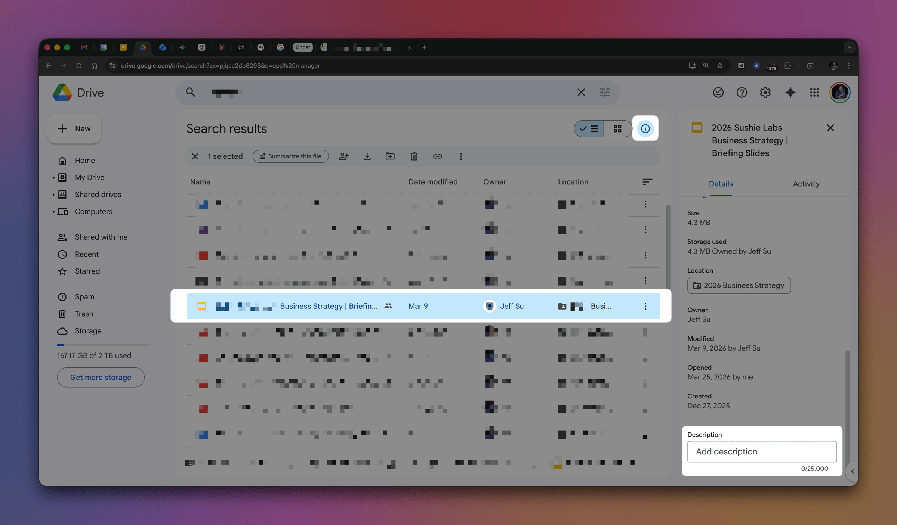Click the storage usage progress bar
The height and width of the screenshot is (525, 897).
[103, 345]
